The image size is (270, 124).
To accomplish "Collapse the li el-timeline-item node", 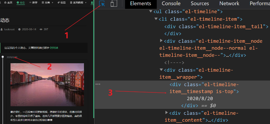I will (x=156, y=19).
